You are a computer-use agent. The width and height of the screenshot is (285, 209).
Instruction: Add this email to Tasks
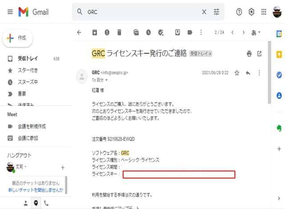pos(161,32)
